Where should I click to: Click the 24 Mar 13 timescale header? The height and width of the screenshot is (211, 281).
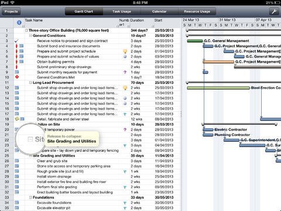click(191, 20)
